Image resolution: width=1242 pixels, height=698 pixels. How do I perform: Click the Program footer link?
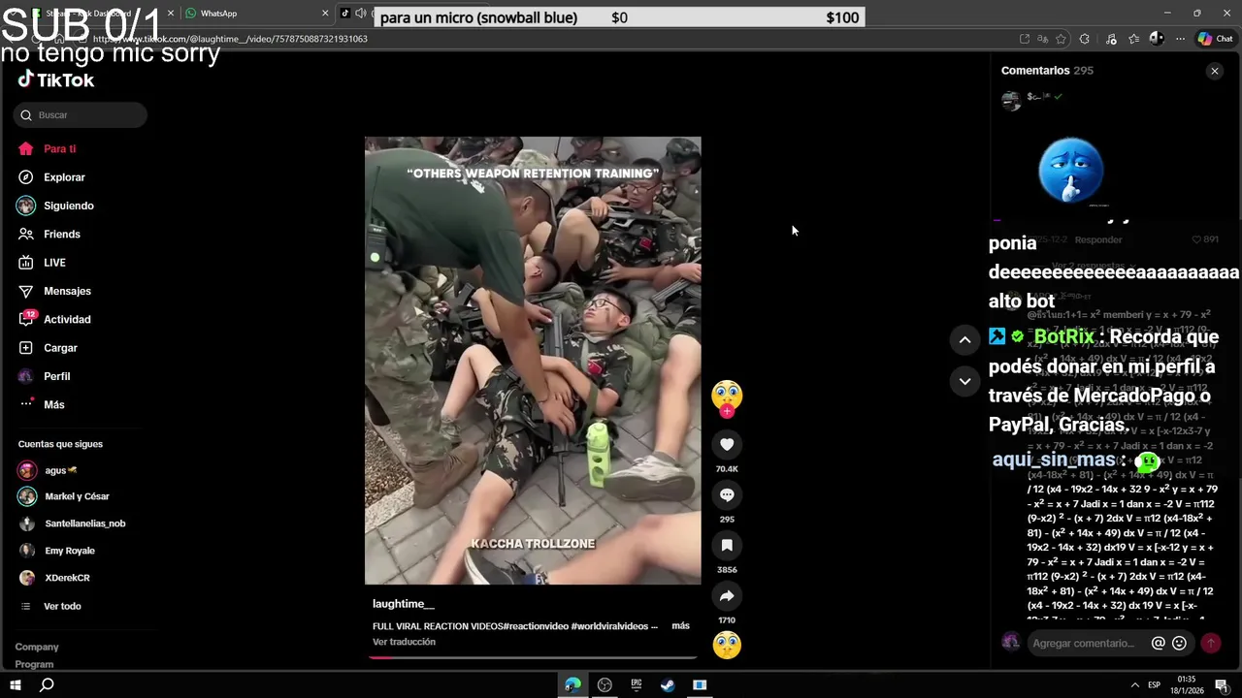(34, 664)
